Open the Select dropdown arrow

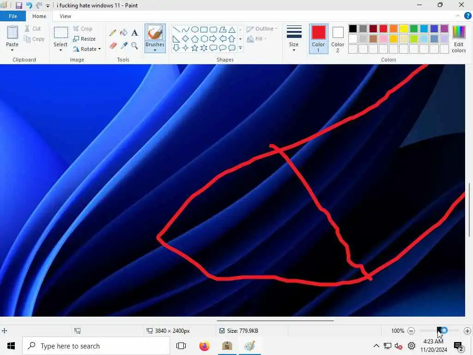[61, 50]
